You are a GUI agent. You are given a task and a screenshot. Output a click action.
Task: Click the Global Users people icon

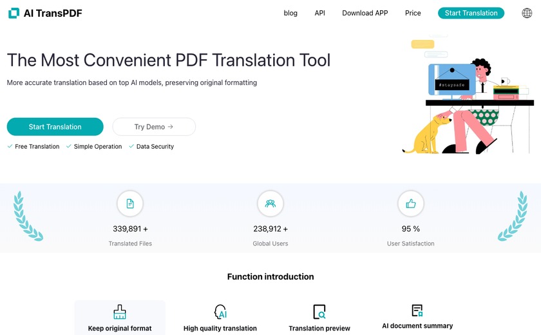point(270,204)
